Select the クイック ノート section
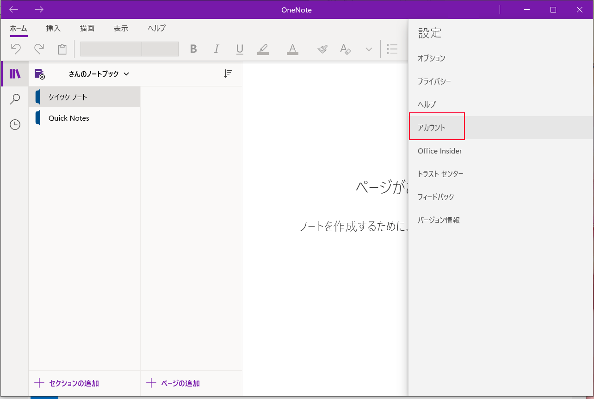This screenshot has height=399, width=594. tap(85, 97)
